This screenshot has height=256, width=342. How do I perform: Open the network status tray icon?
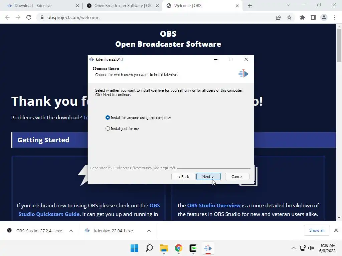click(303, 248)
